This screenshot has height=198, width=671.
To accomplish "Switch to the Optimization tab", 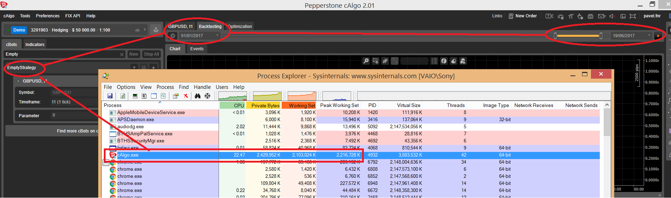I will pos(240,27).
